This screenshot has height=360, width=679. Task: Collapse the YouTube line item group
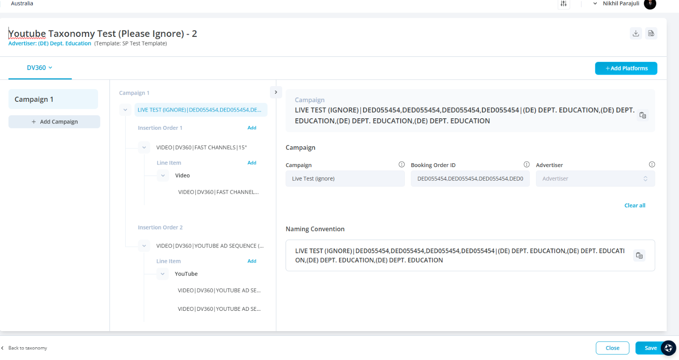coord(163,274)
